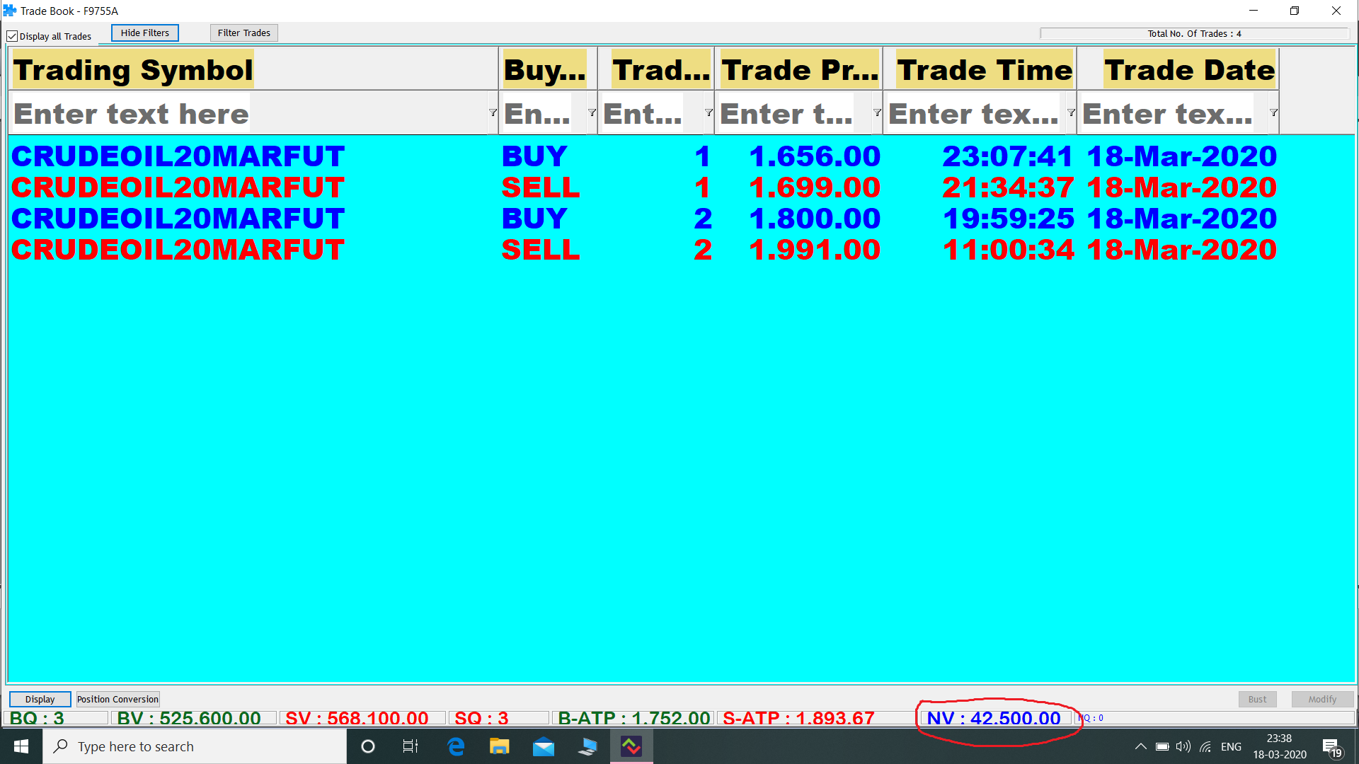Click the trading app icon in the taskbar
The image size is (1359, 764).
point(631,746)
